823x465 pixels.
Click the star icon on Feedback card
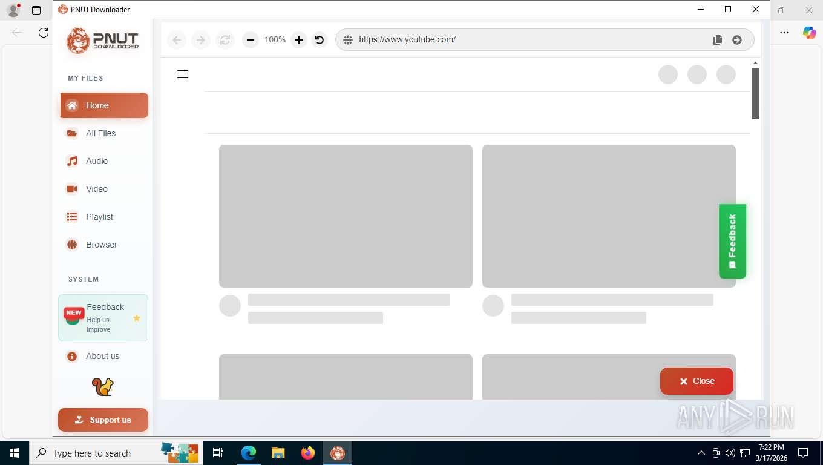point(137,318)
